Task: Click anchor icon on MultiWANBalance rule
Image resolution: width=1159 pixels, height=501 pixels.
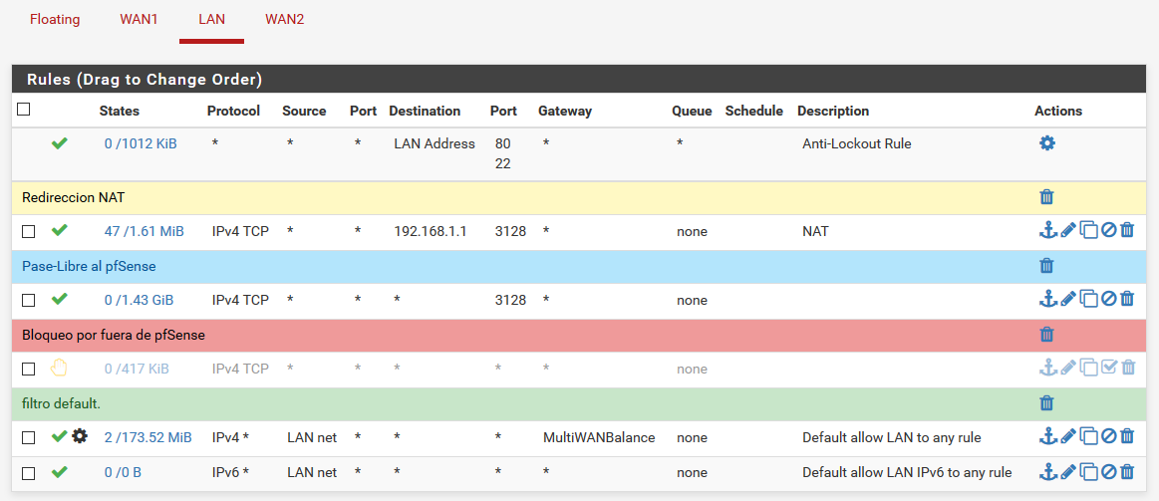Action: click(1047, 437)
